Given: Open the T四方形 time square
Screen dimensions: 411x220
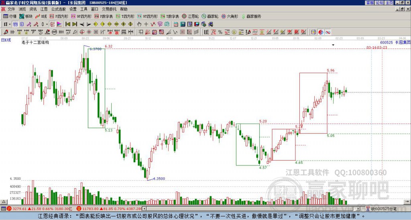Looking at the screenshot, I should [x=125, y=16].
